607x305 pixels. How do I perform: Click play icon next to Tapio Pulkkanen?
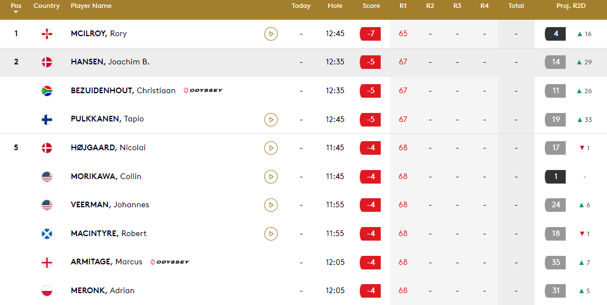click(271, 119)
